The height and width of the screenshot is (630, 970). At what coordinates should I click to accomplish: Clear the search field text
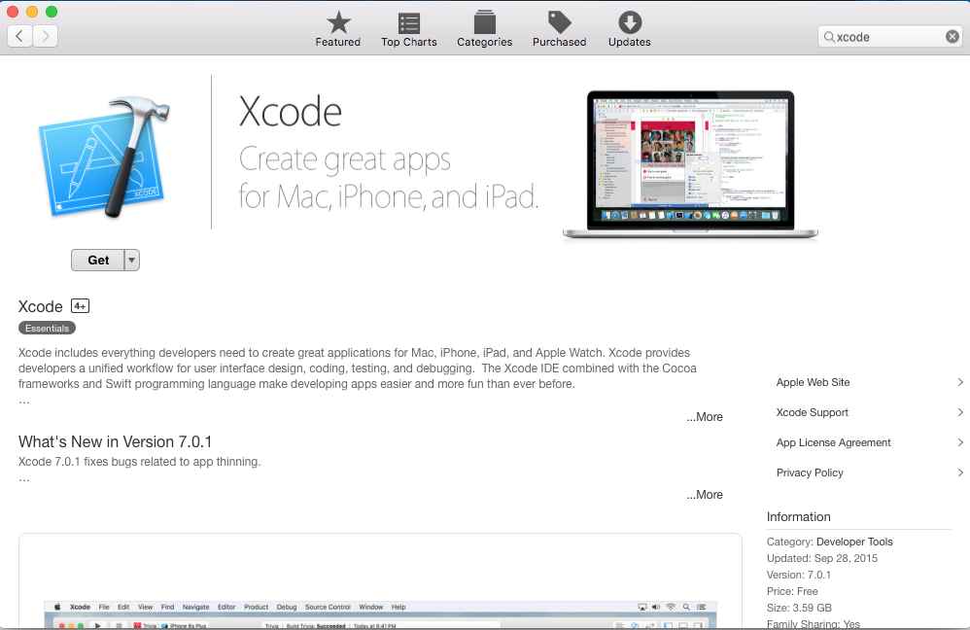point(953,37)
